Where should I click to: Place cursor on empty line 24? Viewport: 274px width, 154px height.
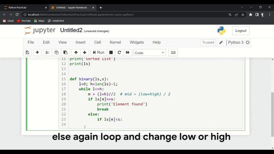pos(155,124)
